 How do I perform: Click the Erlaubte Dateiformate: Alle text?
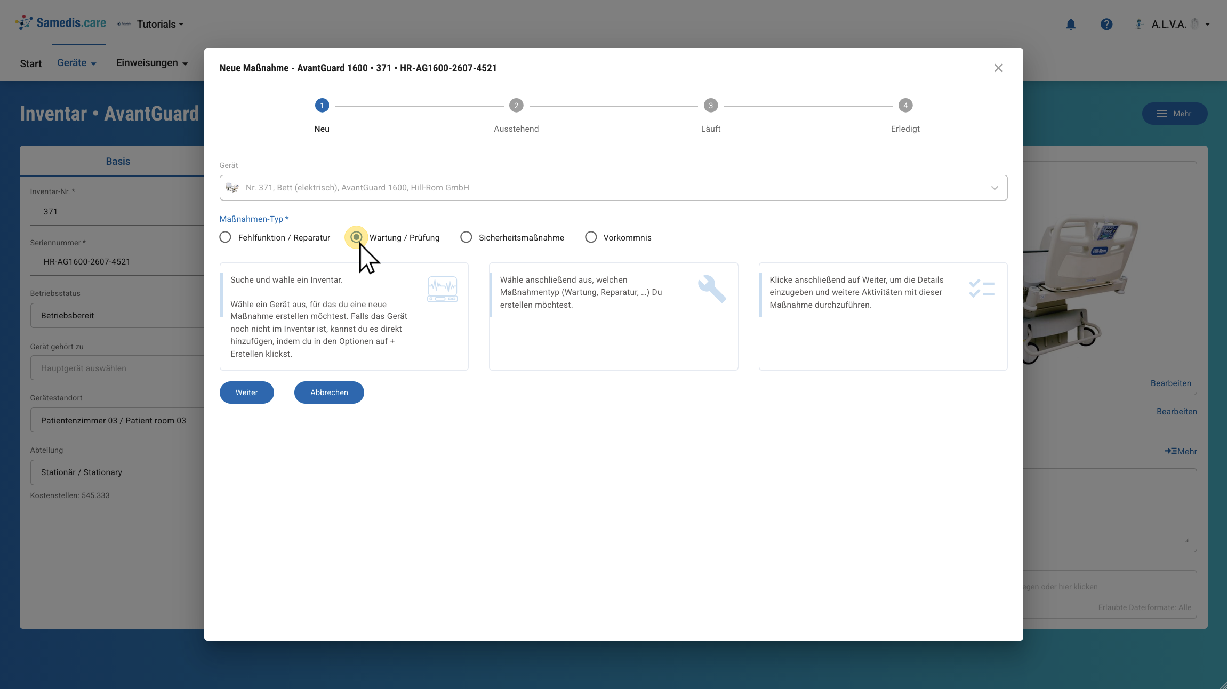click(x=1145, y=607)
